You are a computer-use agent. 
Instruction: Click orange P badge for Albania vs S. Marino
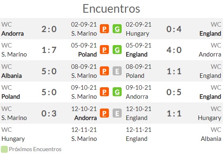(x=104, y=71)
